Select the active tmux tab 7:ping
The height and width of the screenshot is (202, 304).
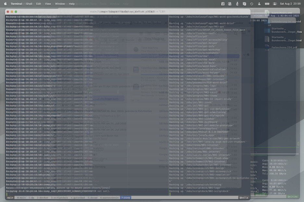coord(126,197)
